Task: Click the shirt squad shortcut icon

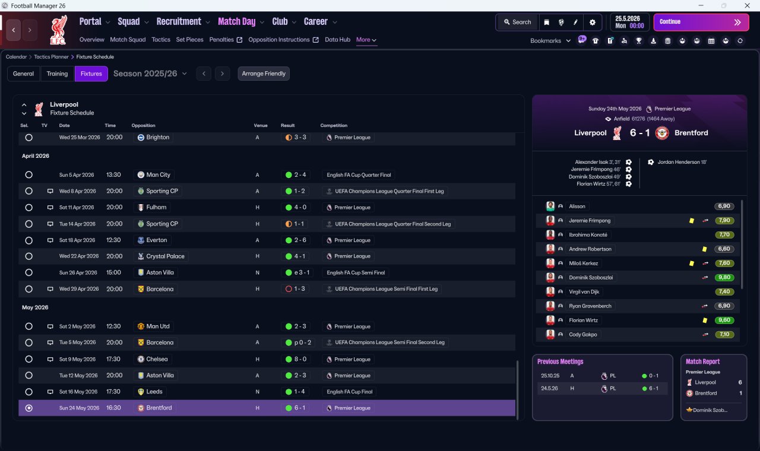Action: tap(596, 41)
